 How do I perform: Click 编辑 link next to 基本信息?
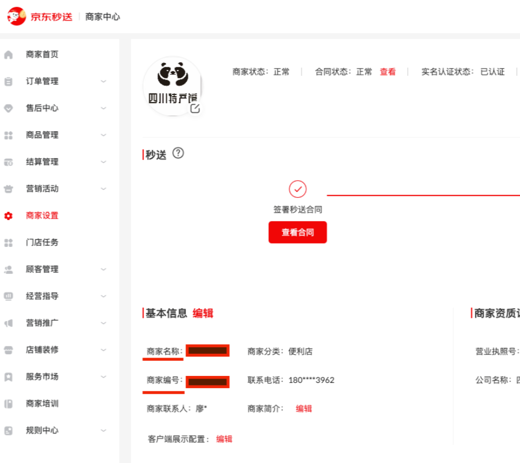coord(203,313)
